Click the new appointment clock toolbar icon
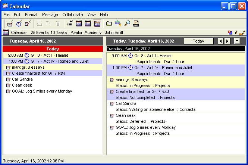The height and width of the screenshot is (165, 248). [x=19, y=24]
